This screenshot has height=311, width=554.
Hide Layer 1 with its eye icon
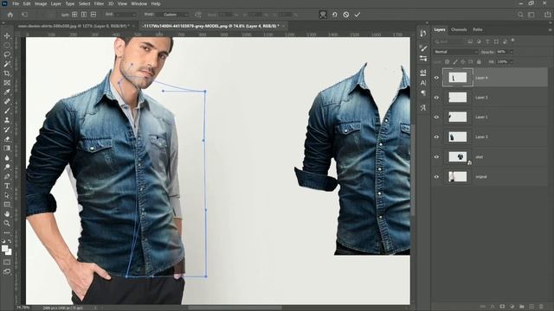pyautogui.click(x=436, y=117)
